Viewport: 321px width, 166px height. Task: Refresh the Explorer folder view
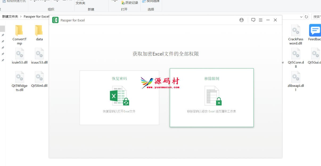tap(306, 17)
